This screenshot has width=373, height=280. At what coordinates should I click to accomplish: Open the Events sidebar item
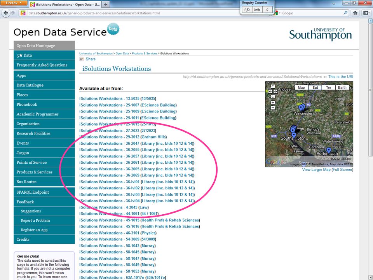(x=44, y=143)
